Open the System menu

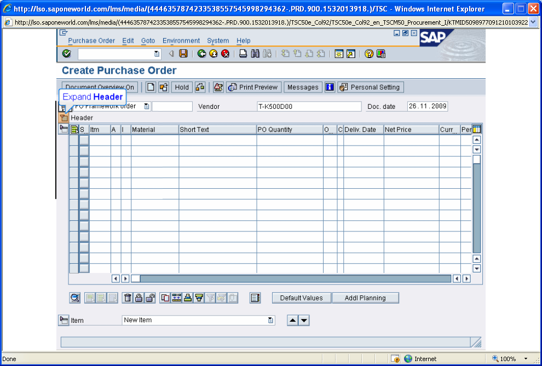[x=218, y=40]
